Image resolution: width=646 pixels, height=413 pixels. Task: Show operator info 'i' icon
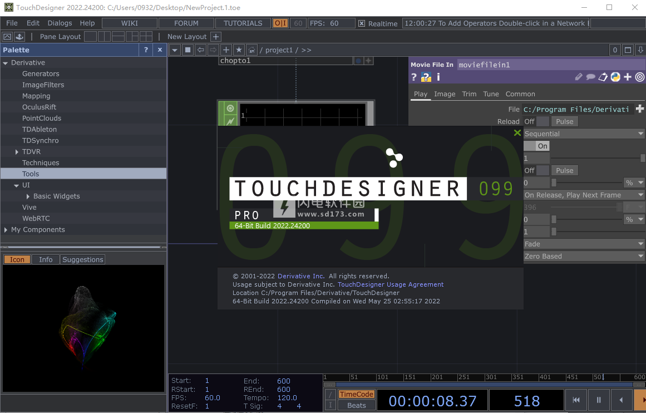(438, 77)
